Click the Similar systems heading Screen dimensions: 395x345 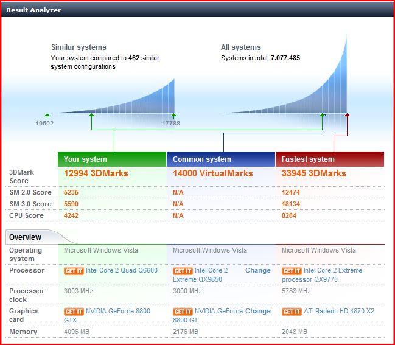(79, 47)
